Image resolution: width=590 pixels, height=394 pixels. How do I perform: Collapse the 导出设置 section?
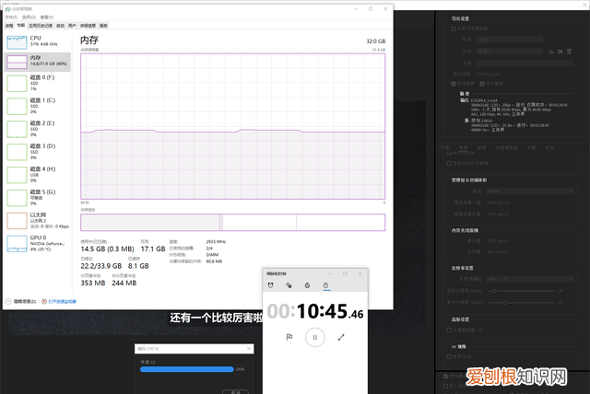(447, 18)
